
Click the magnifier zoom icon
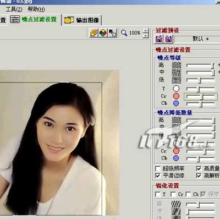coord(124,33)
